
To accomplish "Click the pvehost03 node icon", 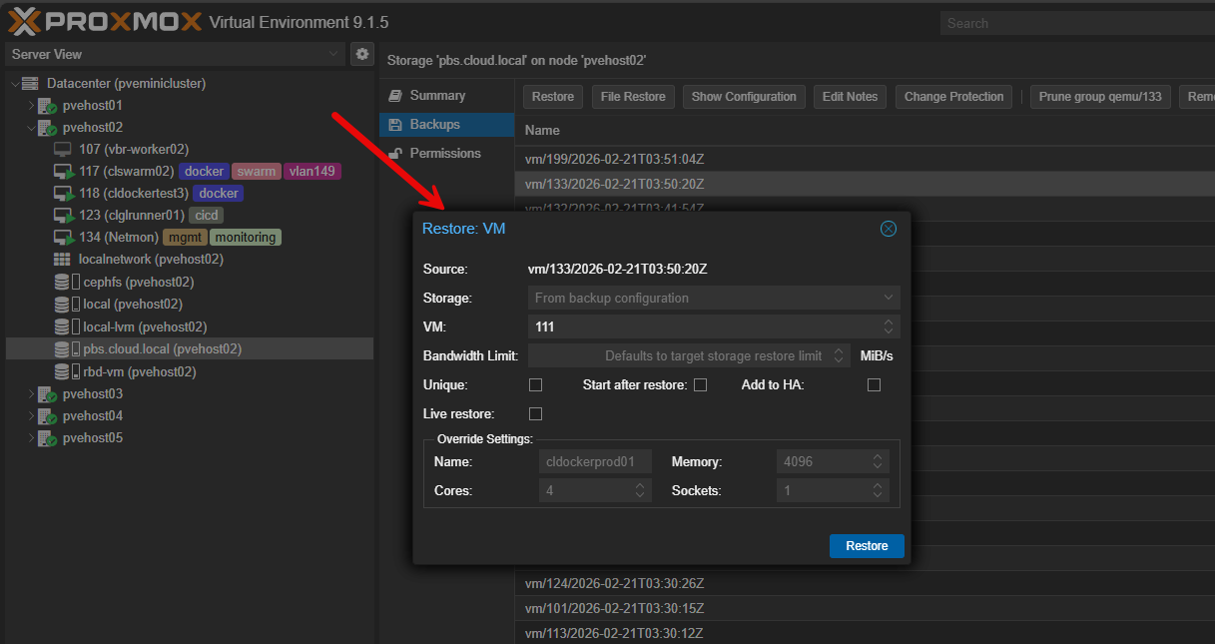I will click(x=47, y=393).
